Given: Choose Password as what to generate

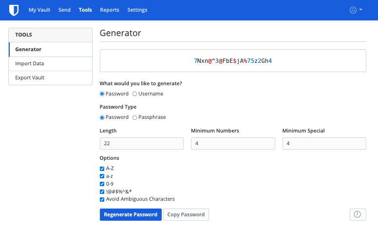Looking at the screenshot, I should pyautogui.click(x=102, y=94).
